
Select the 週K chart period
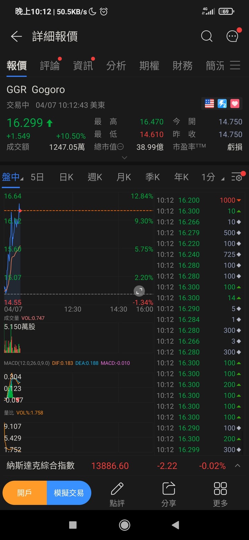pyautogui.click(x=95, y=177)
